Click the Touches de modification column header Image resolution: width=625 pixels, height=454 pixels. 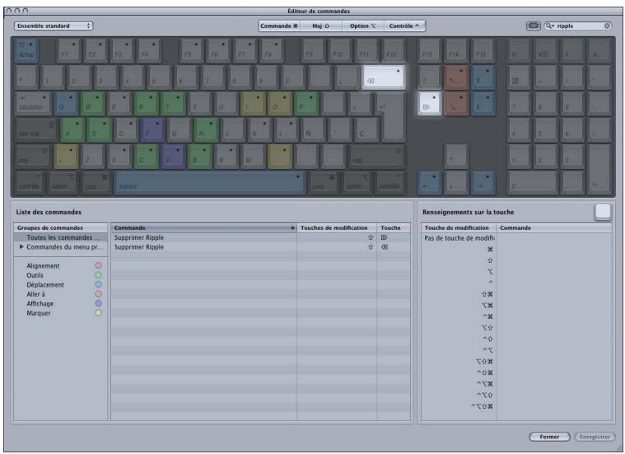click(x=337, y=227)
